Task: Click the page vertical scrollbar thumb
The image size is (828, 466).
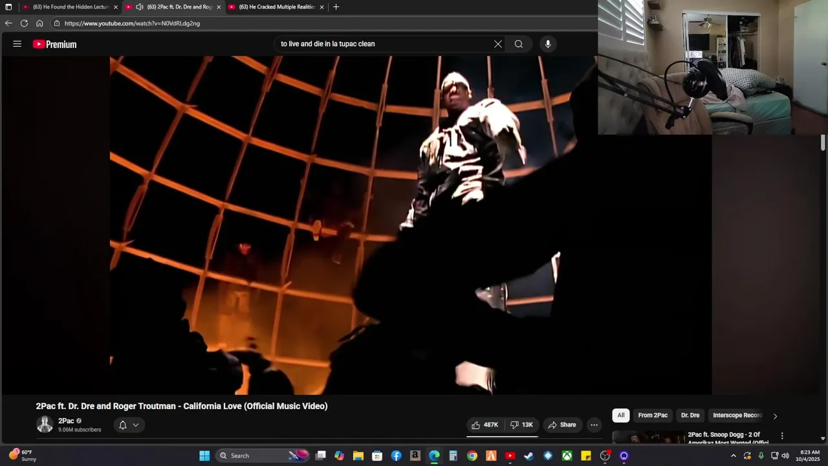Action: [823, 142]
